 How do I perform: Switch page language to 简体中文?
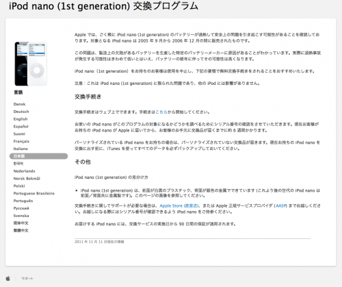pos(21,223)
